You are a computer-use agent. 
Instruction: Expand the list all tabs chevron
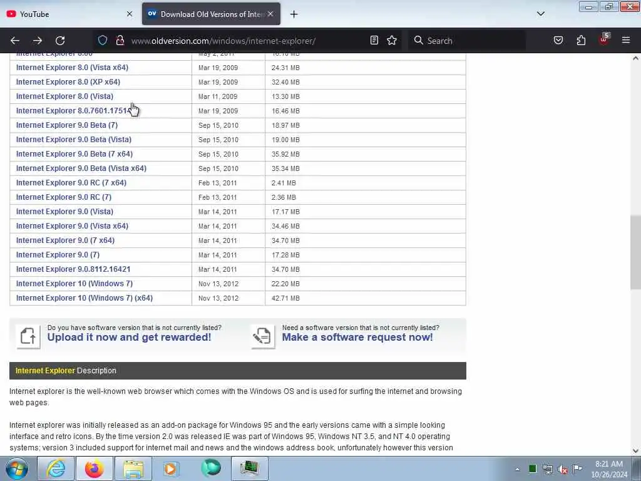pos(541,14)
